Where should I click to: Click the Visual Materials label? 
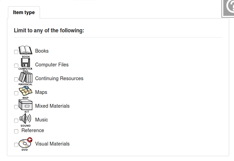[x=52, y=144]
